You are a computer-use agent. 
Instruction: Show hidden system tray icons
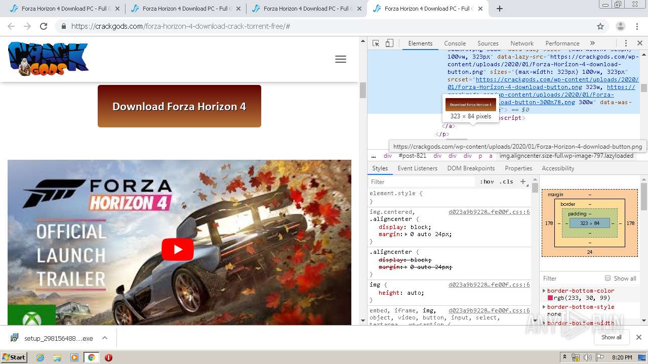click(x=565, y=357)
